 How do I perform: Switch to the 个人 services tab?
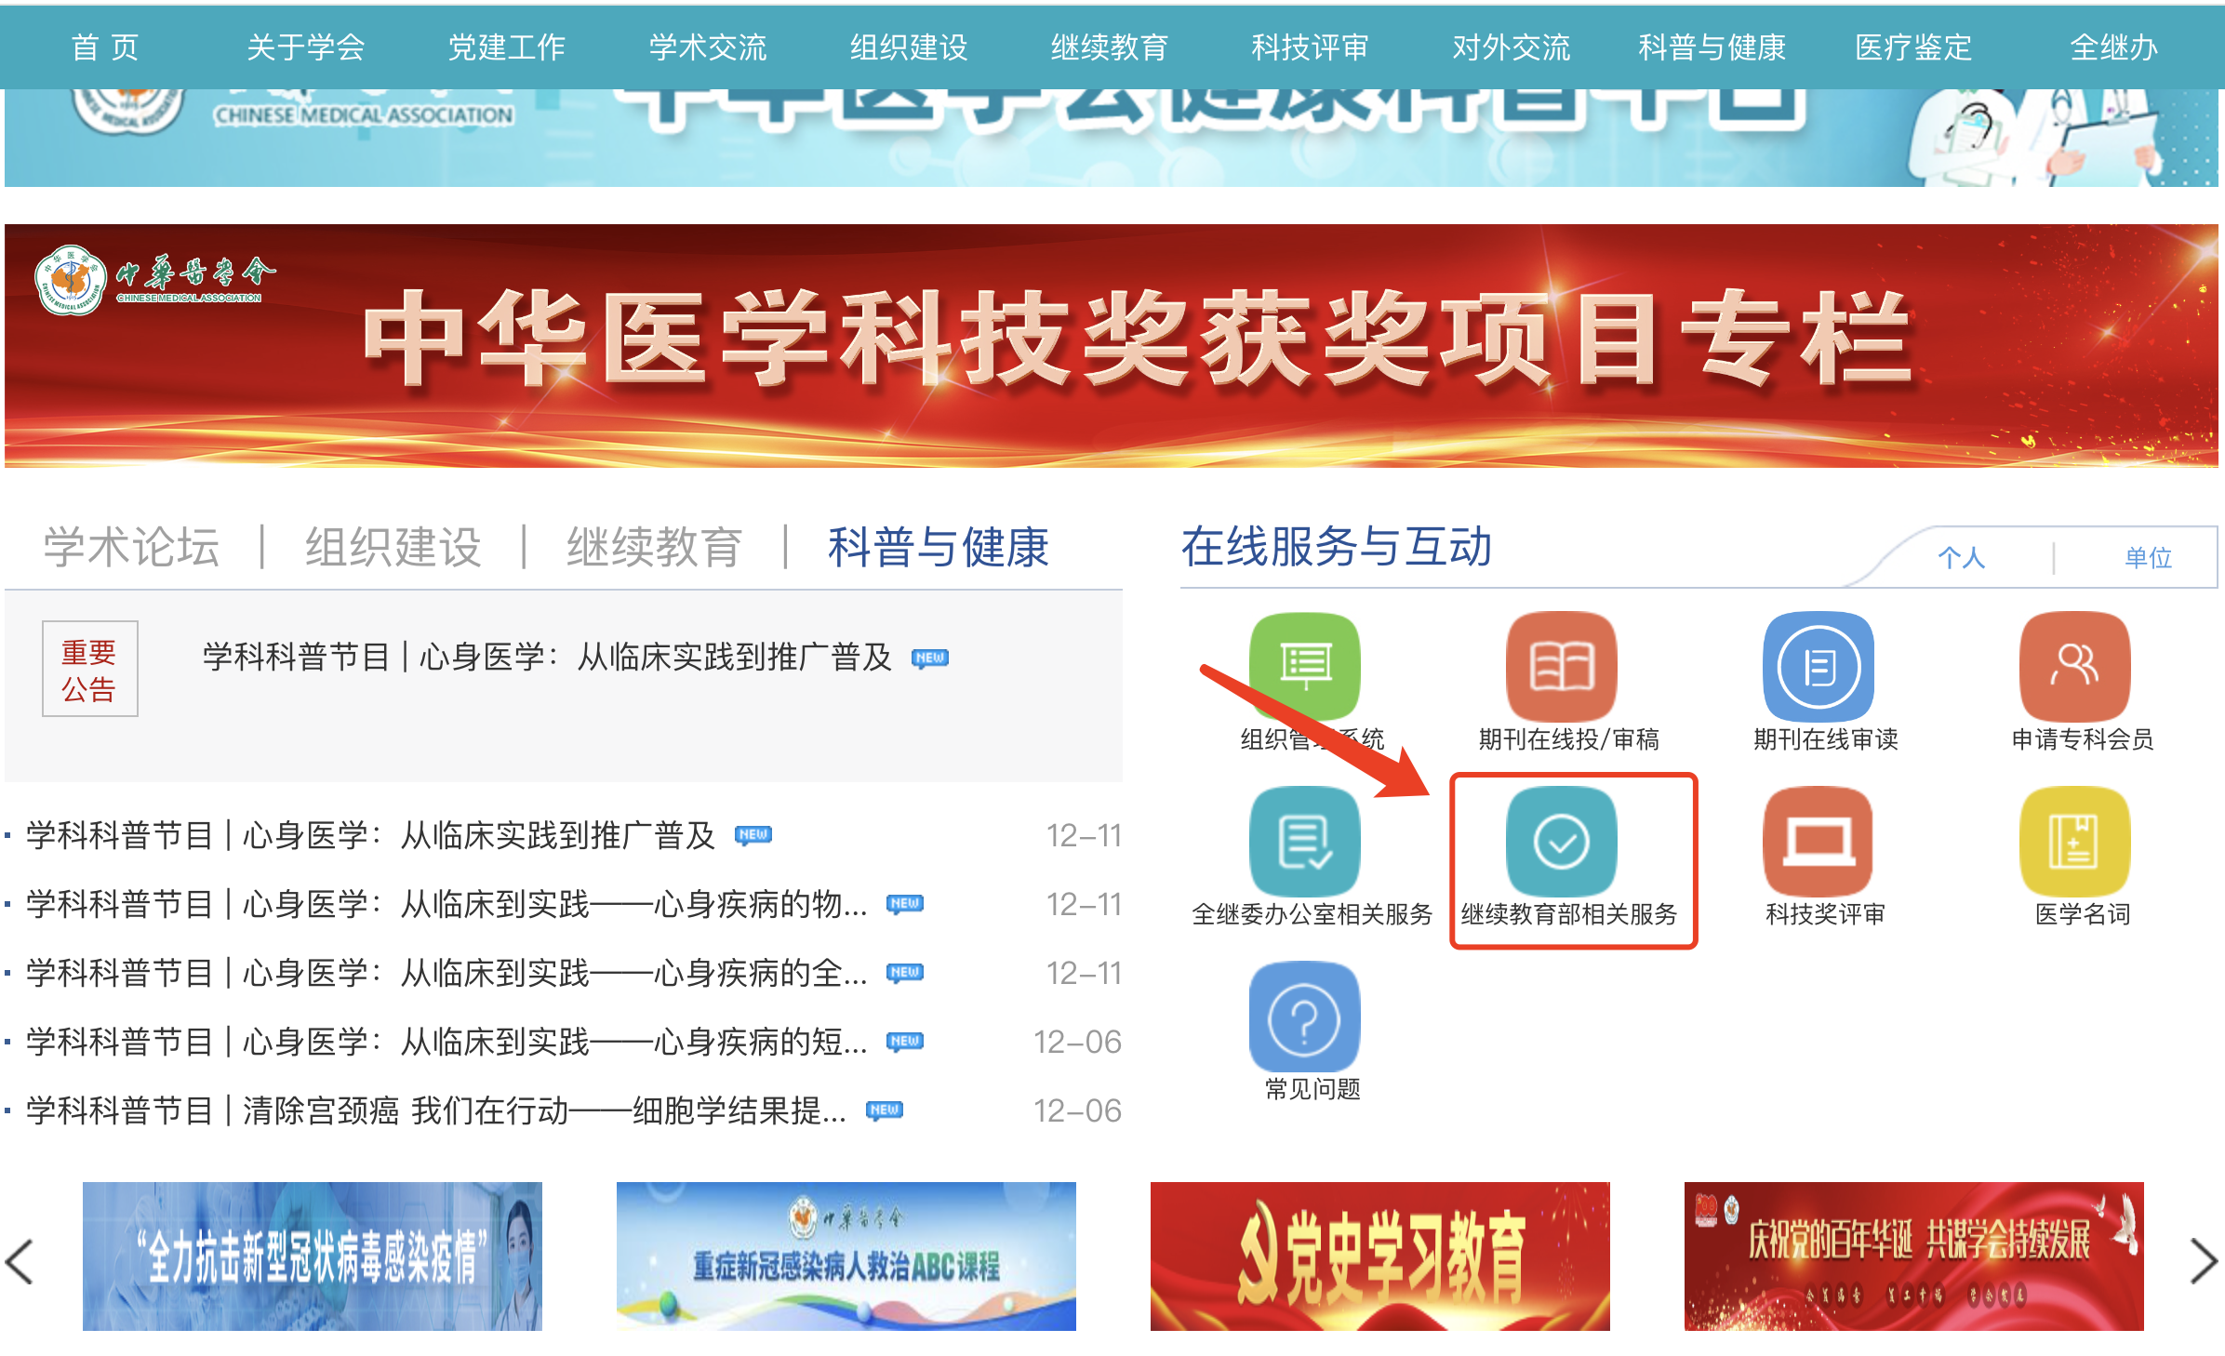(1962, 558)
